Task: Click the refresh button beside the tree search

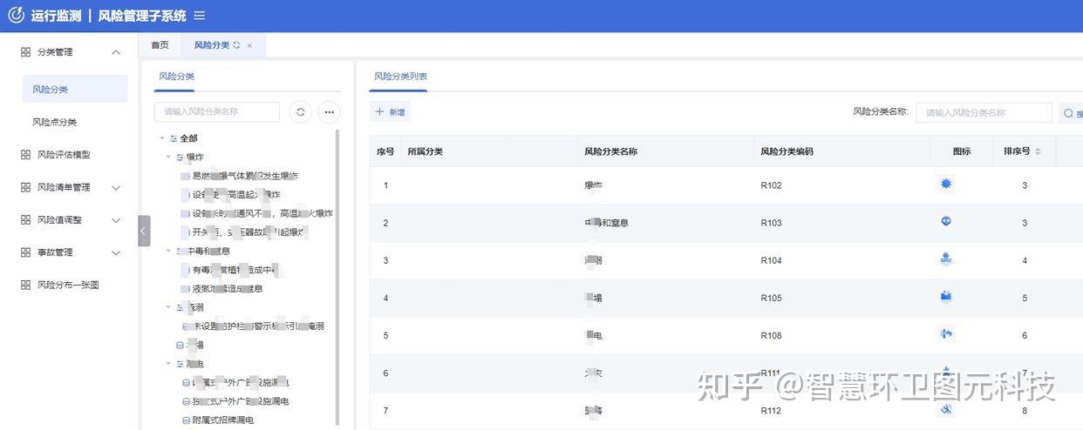Action: point(301,111)
